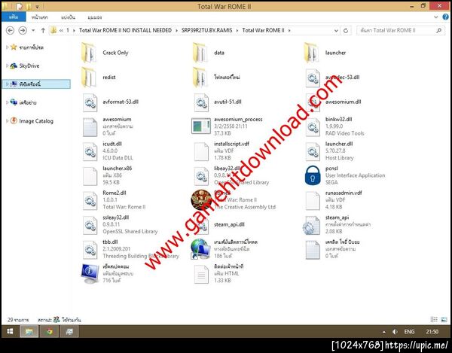Click breadcrumb folder named 1

click(68, 30)
